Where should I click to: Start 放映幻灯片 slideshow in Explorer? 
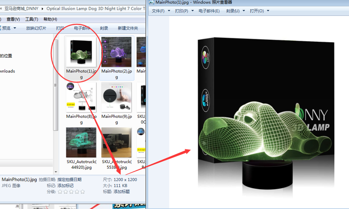(36, 28)
